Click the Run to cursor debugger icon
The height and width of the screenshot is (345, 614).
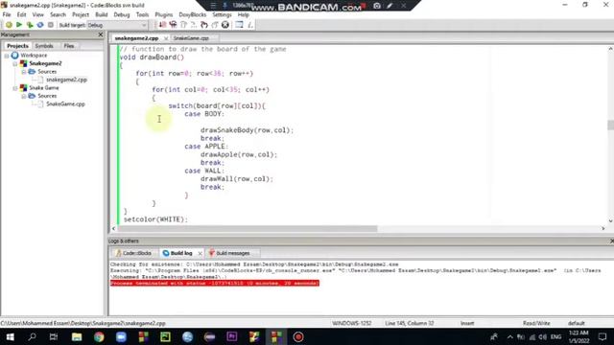(x=173, y=25)
